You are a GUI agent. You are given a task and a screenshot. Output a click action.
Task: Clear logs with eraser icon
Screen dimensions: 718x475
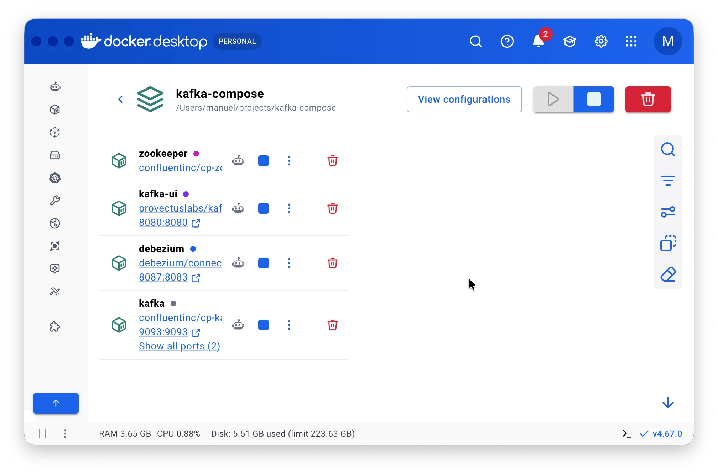[668, 274]
